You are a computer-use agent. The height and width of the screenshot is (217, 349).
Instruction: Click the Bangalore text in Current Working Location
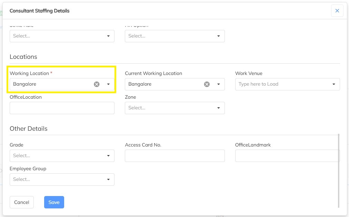pos(140,84)
